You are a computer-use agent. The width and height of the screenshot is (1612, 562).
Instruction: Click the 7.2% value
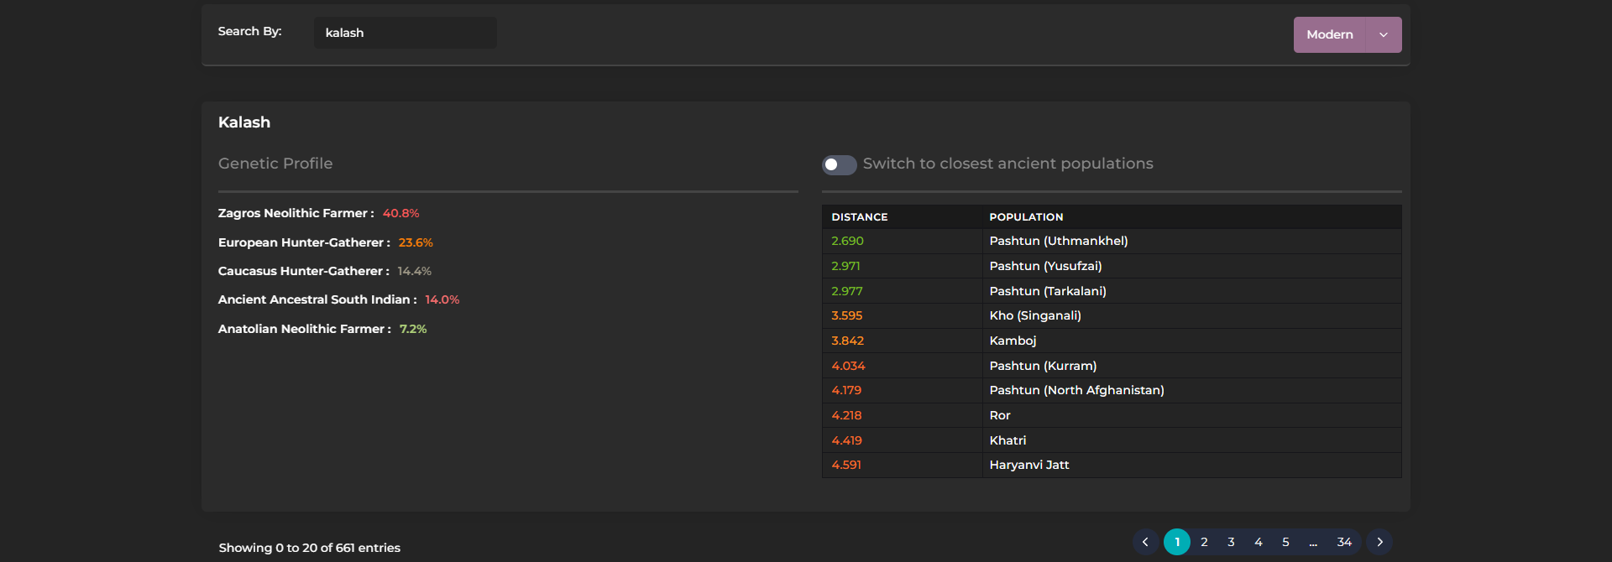click(413, 329)
